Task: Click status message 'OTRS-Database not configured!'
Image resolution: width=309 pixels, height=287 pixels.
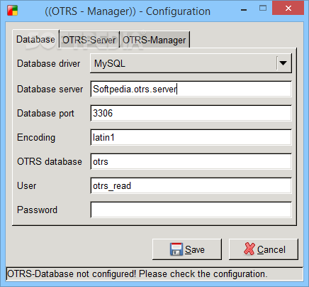Action: (72, 274)
